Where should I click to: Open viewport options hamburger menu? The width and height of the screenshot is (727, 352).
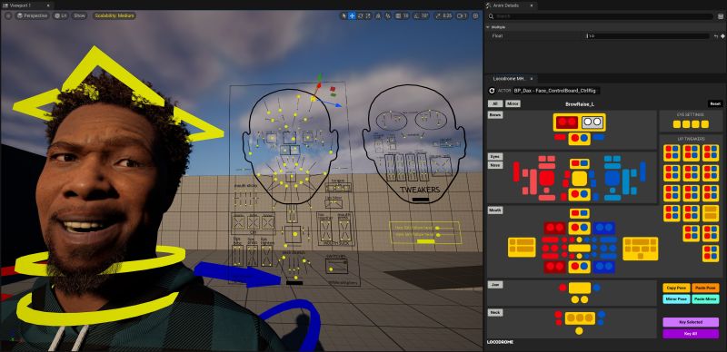[7, 15]
